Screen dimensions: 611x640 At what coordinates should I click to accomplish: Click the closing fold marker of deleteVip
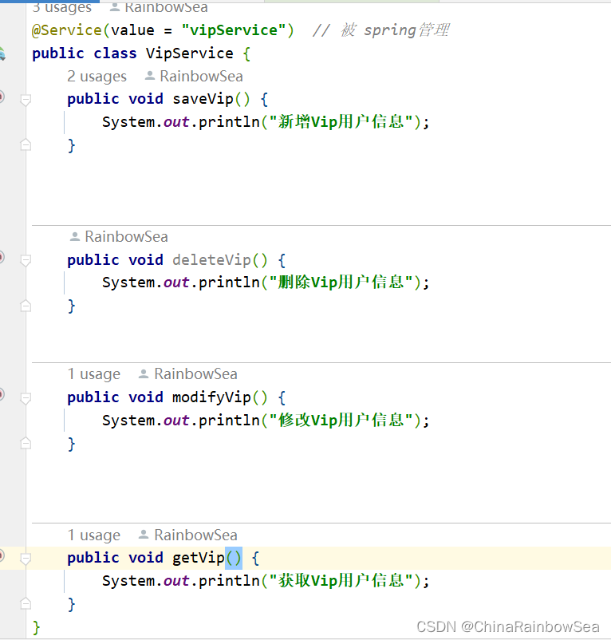click(x=26, y=306)
